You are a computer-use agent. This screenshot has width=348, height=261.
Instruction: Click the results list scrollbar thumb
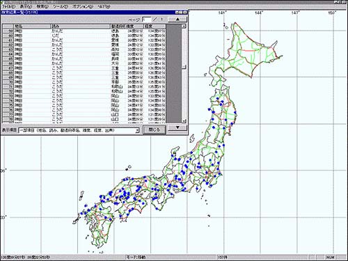pos(184,67)
